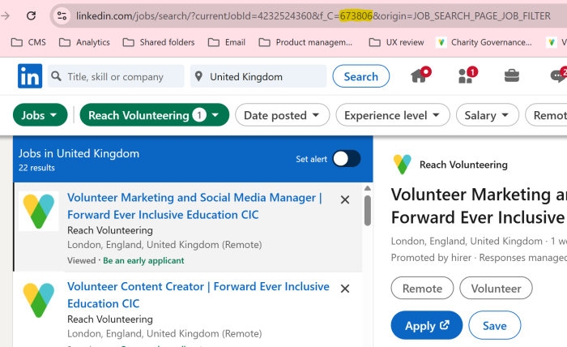
Task: Click Reach Volunteering company name in job details
Action: tap(463, 165)
